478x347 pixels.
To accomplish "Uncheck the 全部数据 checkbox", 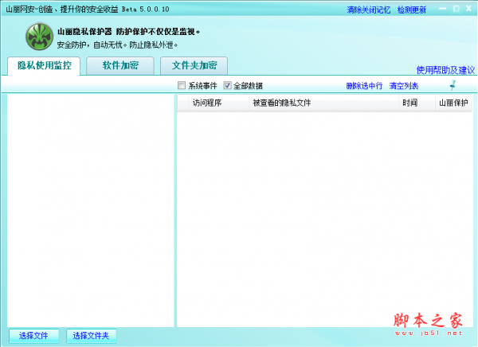I will [227, 86].
